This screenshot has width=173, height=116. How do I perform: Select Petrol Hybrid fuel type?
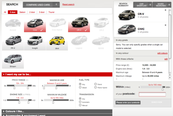(96, 87)
